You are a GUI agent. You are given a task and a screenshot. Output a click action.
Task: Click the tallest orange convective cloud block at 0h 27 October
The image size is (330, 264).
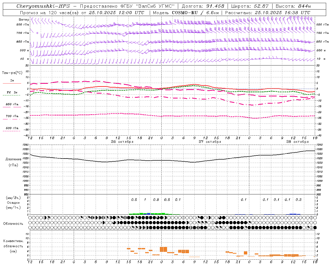coord(163,249)
